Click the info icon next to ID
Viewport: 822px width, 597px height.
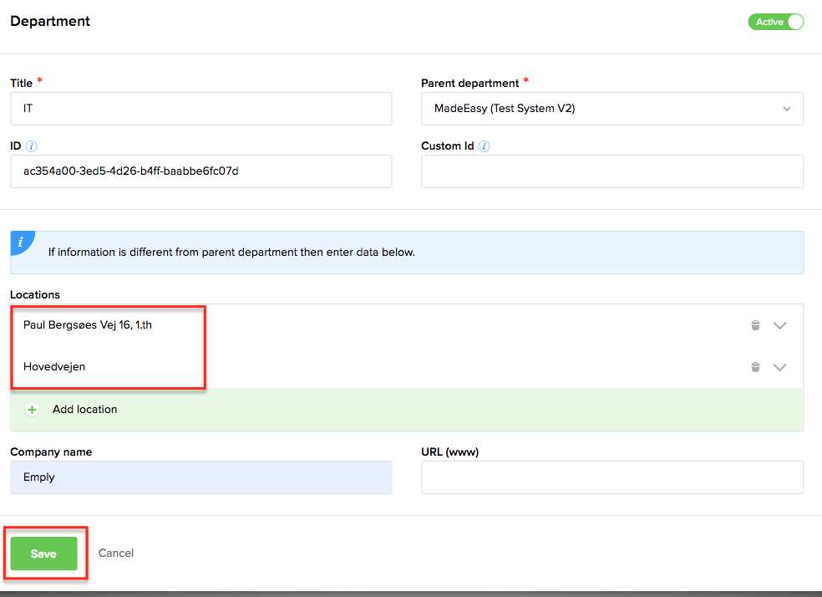click(x=32, y=146)
